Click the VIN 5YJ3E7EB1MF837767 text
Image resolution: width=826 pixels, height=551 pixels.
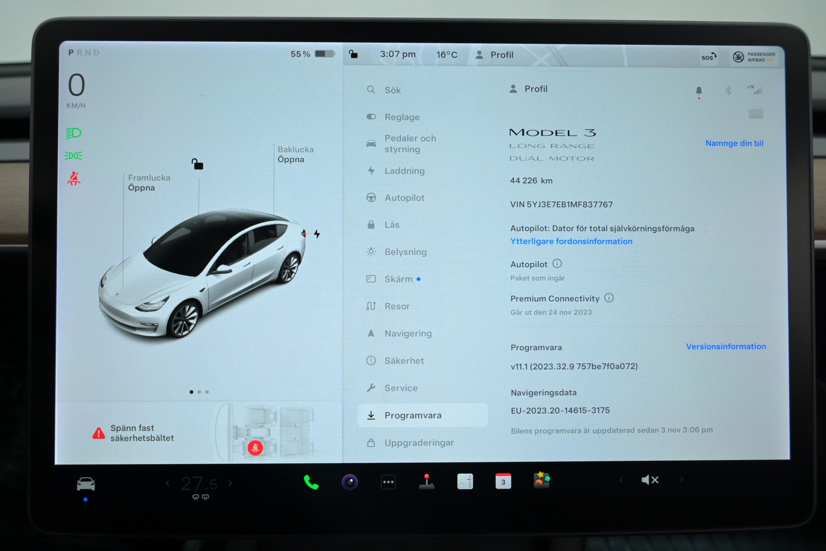[x=561, y=205]
